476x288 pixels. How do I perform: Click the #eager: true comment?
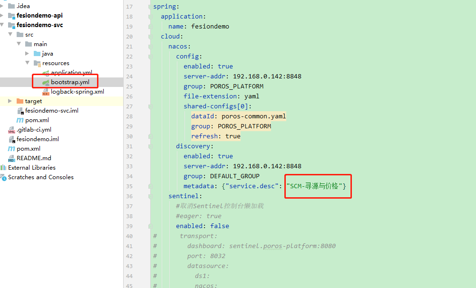[199, 216]
